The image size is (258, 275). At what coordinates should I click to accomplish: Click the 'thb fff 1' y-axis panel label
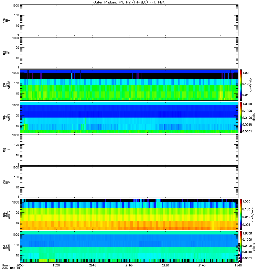pos(7,20)
